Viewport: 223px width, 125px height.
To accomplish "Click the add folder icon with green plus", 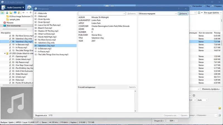I will pyautogui.click(x=11, y=13).
